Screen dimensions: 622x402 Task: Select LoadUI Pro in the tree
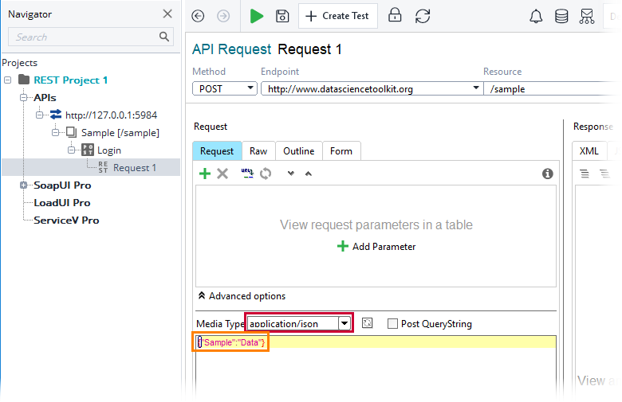click(x=62, y=203)
